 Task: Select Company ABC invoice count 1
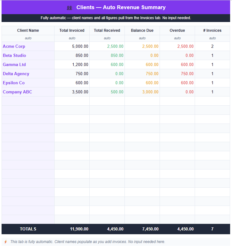click(212, 92)
